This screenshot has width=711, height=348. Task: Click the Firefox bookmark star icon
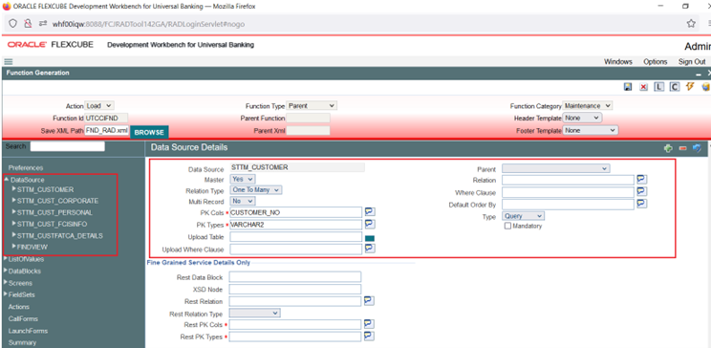click(691, 24)
